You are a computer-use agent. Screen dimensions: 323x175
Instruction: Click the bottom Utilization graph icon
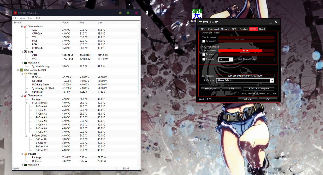coord(25,165)
